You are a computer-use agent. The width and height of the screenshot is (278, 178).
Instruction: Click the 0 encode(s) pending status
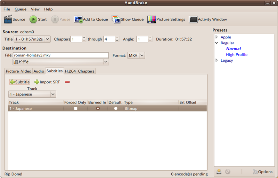click(189, 174)
